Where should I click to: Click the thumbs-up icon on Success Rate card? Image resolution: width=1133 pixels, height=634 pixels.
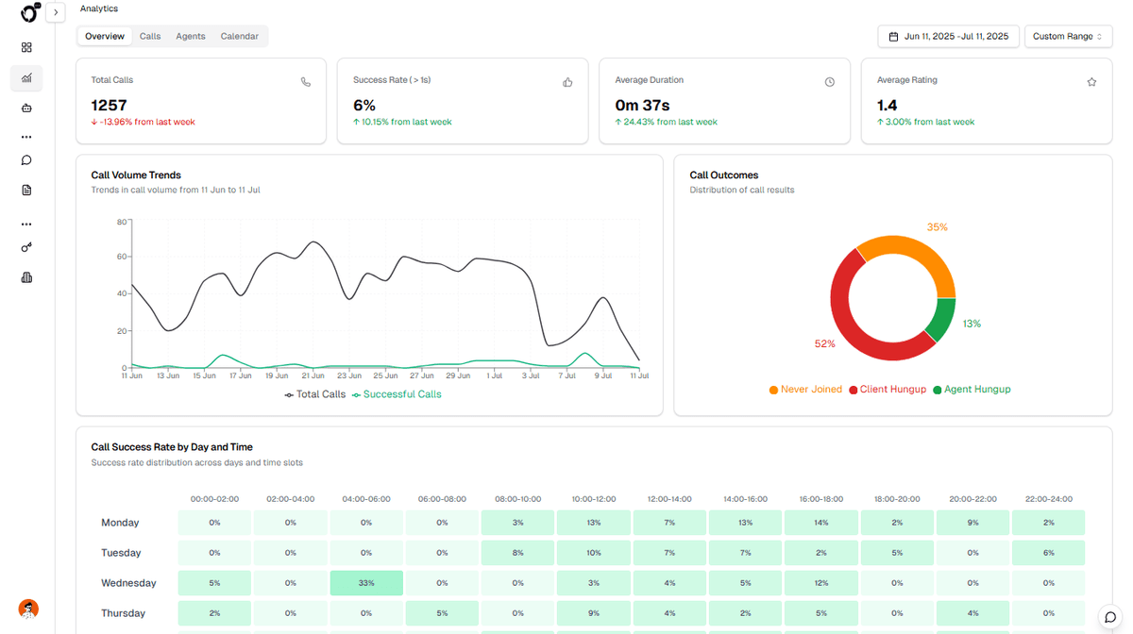[x=567, y=82]
